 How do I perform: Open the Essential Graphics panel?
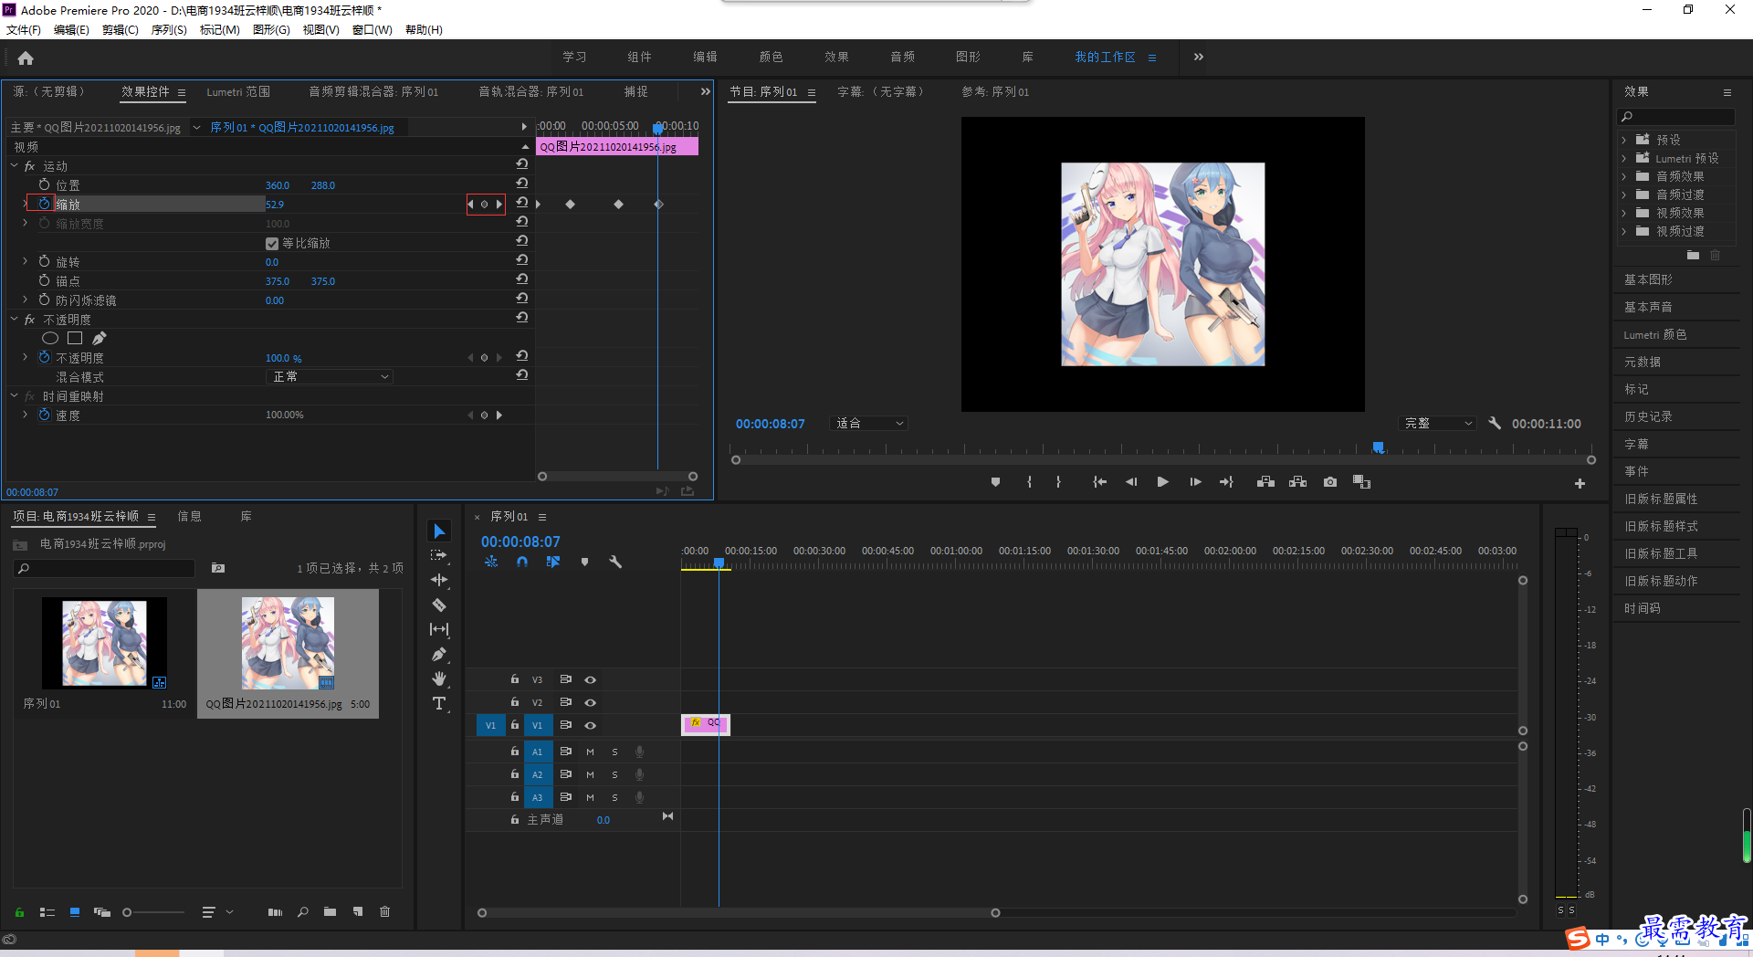click(1648, 279)
